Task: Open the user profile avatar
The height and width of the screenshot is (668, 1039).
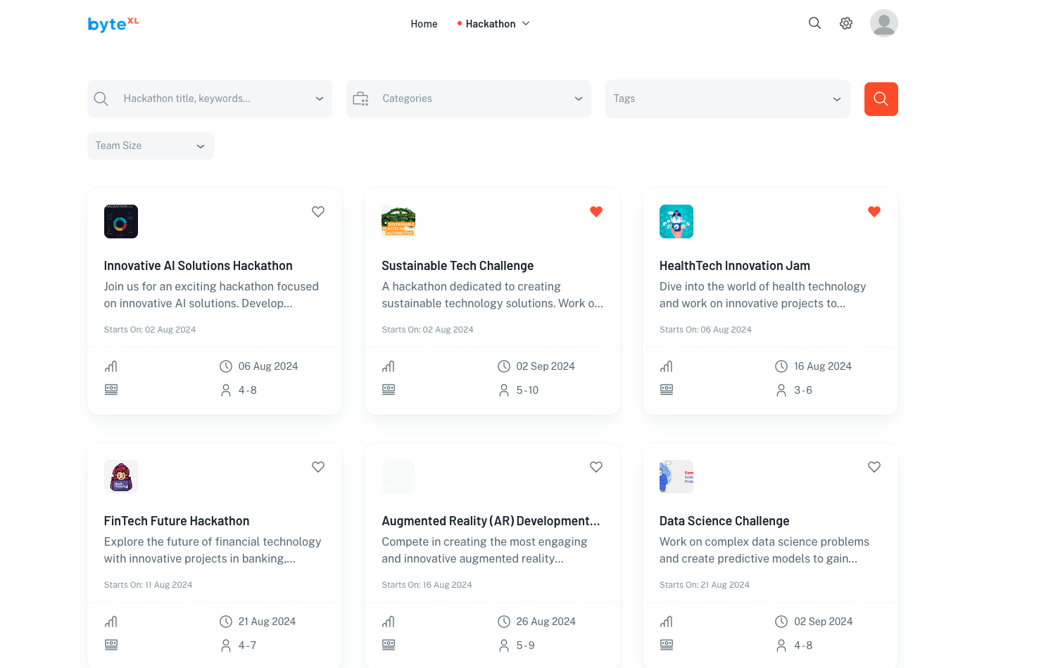Action: pos(883,23)
